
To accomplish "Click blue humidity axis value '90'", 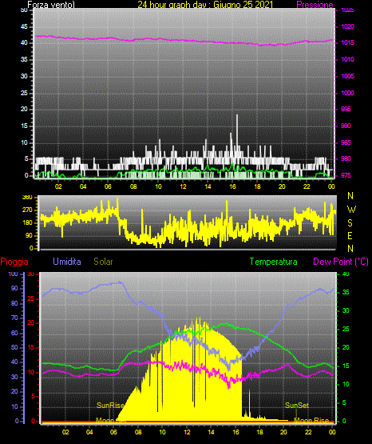I will click(14, 288).
